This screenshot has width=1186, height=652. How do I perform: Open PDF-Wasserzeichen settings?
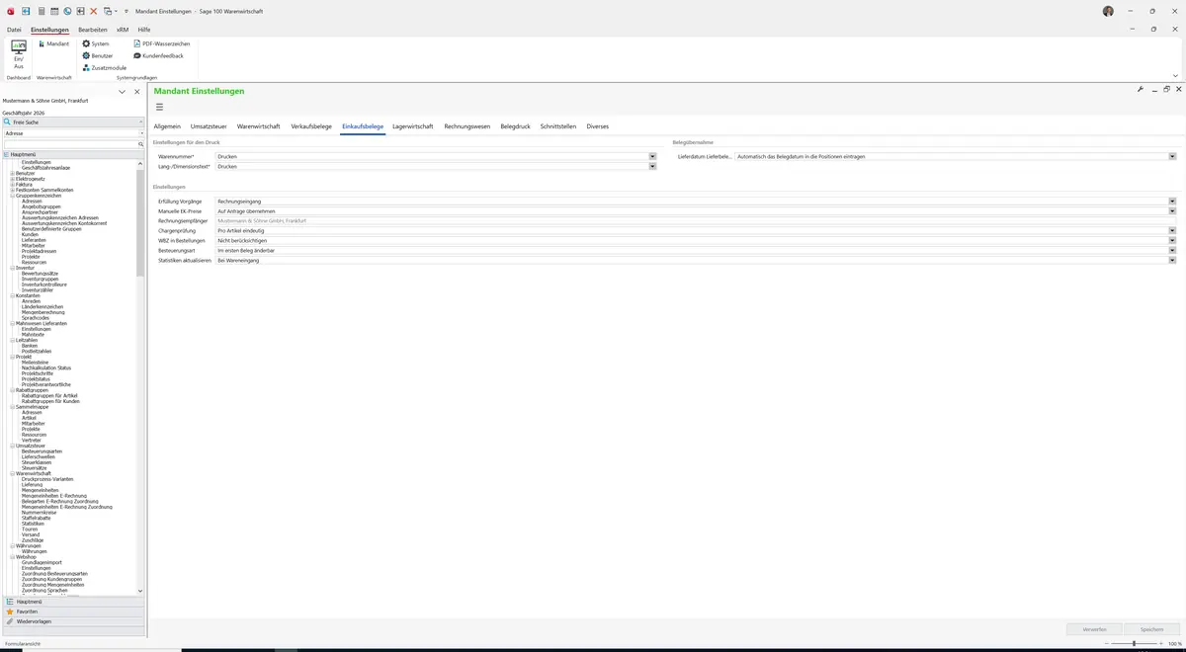[x=161, y=43]
